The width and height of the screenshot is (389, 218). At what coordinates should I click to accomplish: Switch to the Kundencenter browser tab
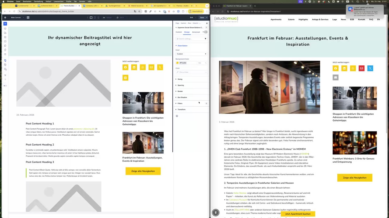[26, 6]
